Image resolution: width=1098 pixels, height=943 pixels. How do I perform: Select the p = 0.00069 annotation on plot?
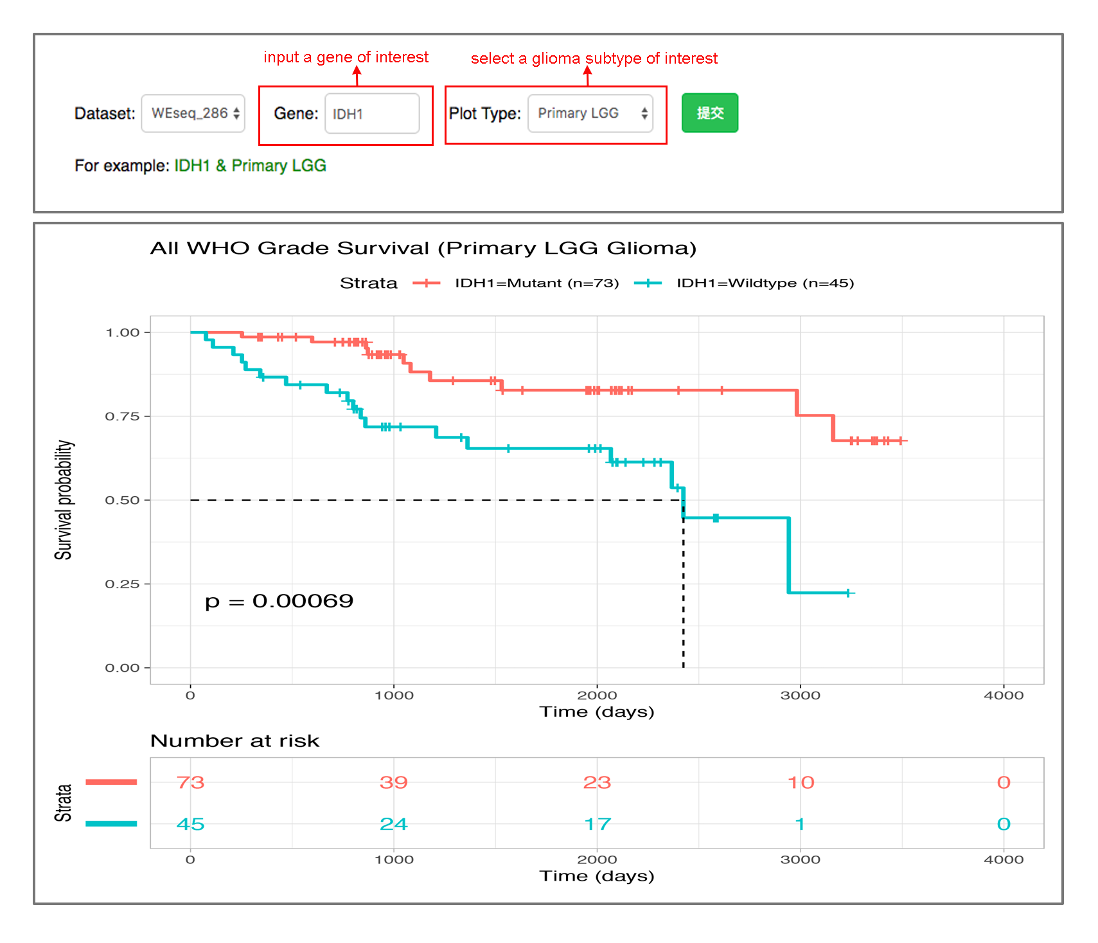click(x=279, y=601)
